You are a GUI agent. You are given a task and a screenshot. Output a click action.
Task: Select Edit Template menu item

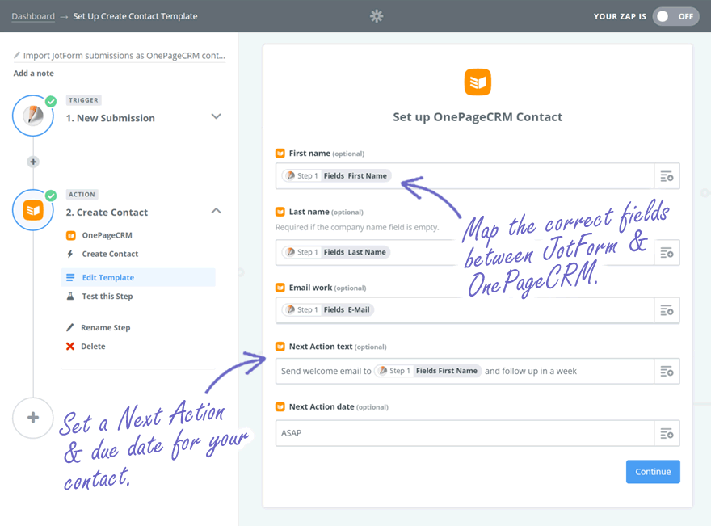pos(138,277)
